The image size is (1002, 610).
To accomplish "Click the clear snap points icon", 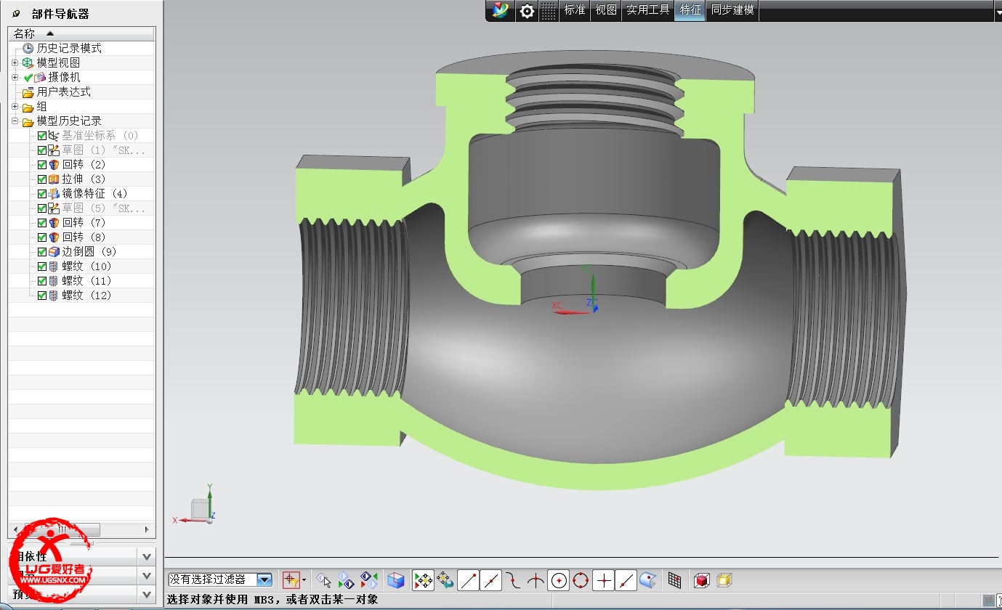I will (445, 580).
